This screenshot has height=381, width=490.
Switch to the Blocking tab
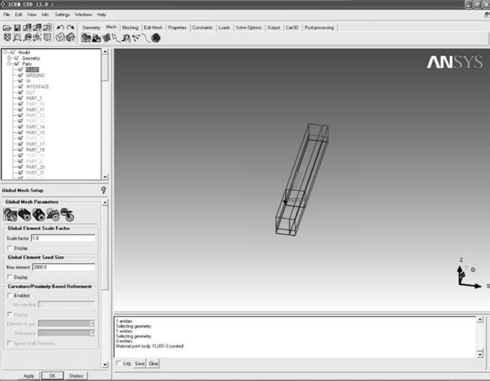point(130,28)
